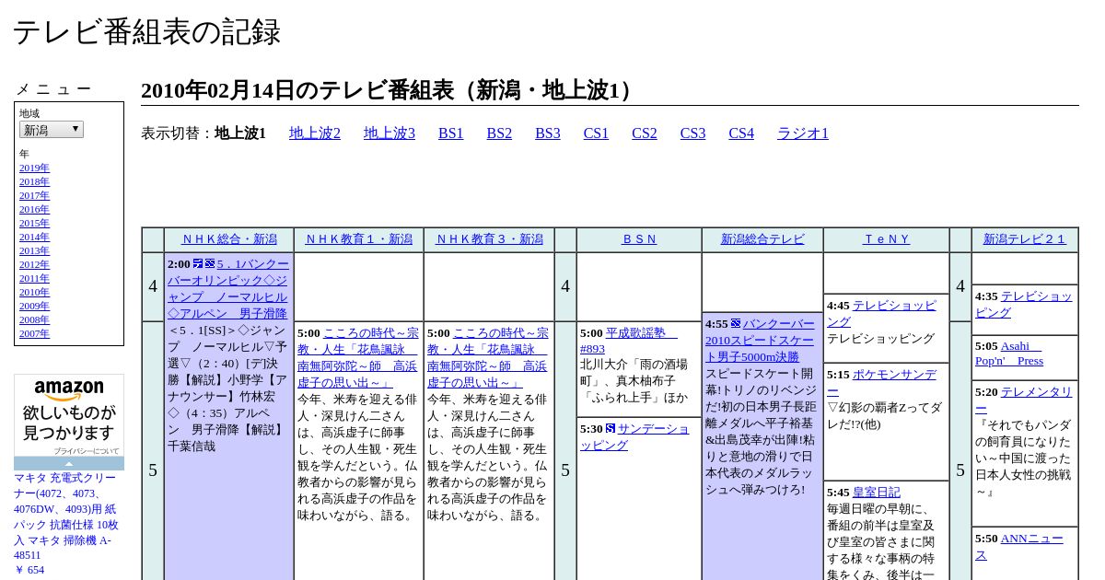Image resolution: width=1105 pixels, height=580 pixels.
Task: Open ＴｅＮＹ channel header link
Action: point(886,239)
